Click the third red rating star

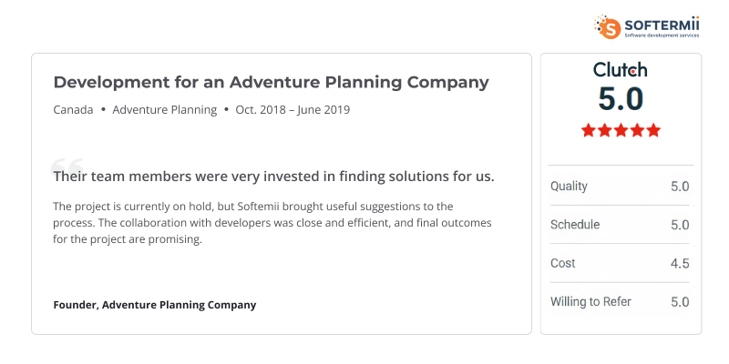click(621, 130)
